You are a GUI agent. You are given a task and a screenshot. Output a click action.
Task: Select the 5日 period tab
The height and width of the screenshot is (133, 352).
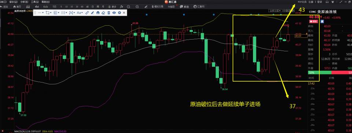tap(55, 7)
